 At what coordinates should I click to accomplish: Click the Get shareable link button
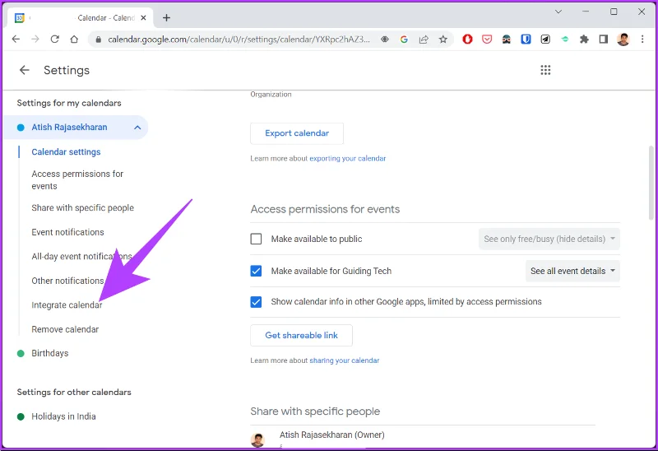301,335
